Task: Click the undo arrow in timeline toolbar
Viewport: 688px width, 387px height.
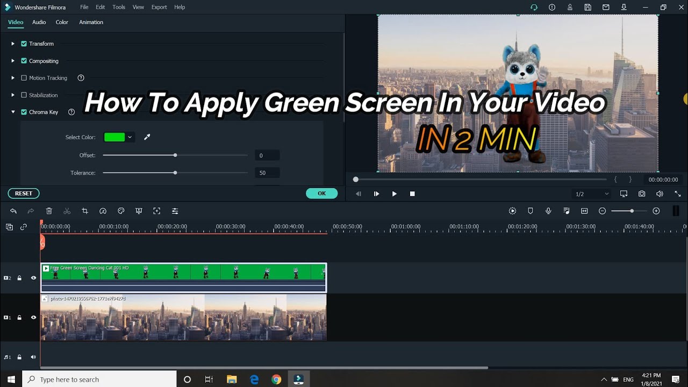Action: pyautogui.click(x=13, y=211)
